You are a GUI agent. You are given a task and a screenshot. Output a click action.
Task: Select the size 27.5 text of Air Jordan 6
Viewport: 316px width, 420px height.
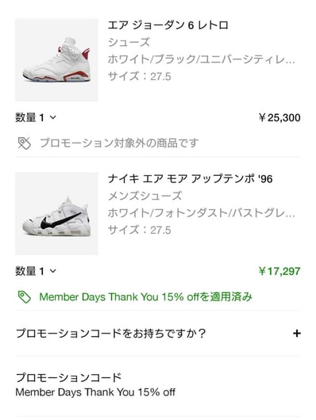click(139, 76)
